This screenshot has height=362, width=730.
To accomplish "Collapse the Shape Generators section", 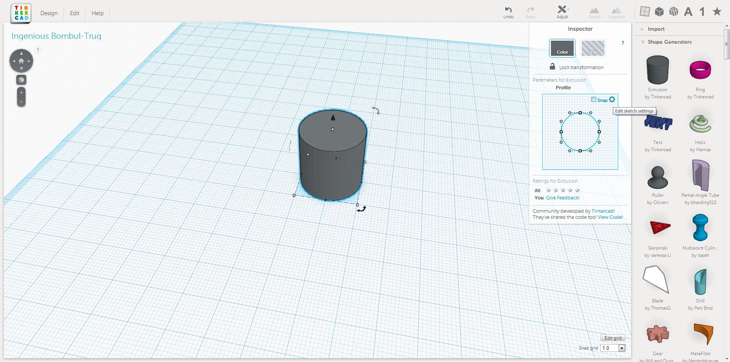I will tap(670, 42).
